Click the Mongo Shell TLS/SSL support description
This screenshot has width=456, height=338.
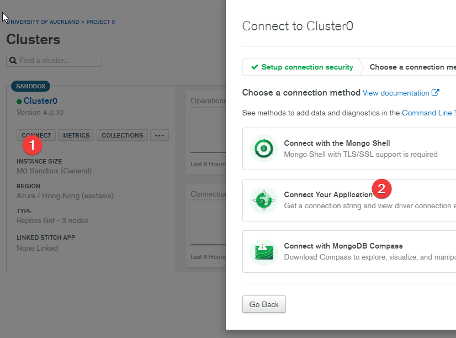point(360,154)
